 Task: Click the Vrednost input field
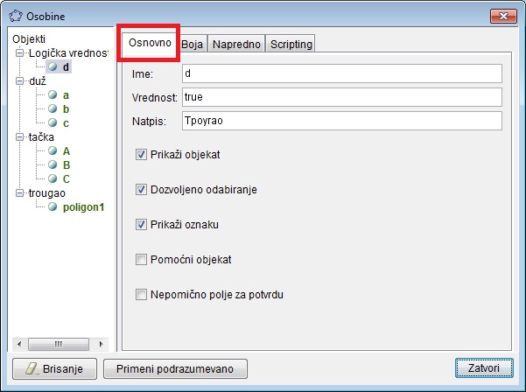342,97
